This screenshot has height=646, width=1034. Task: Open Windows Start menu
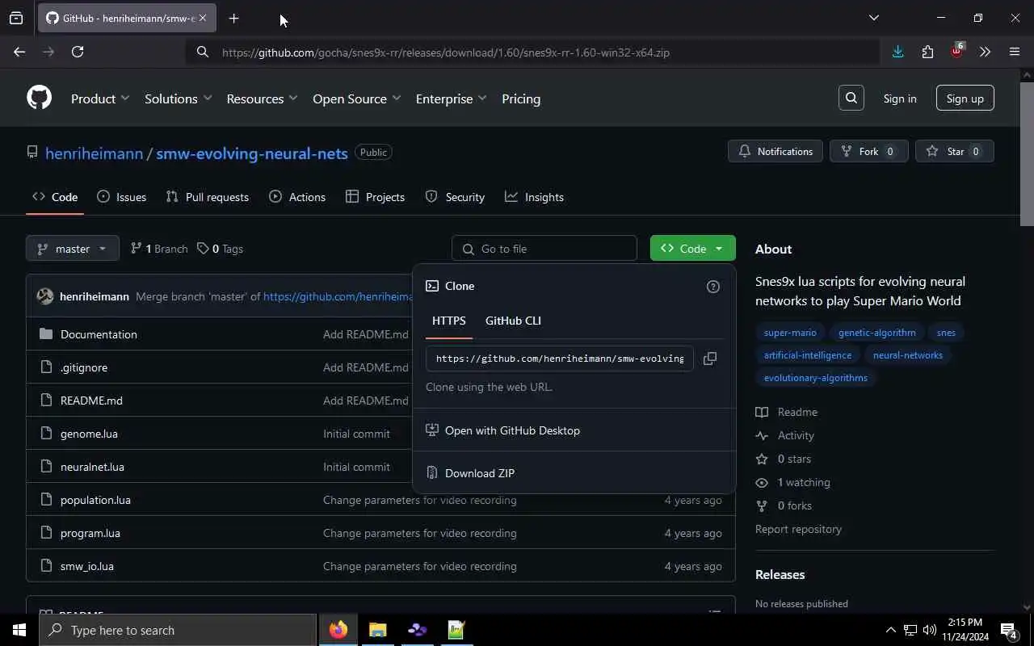click(19, 630)
